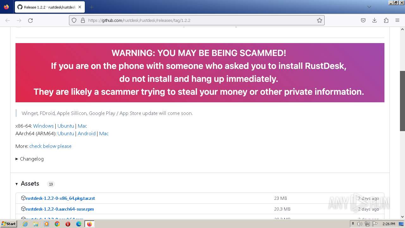Open the tracking protection shield icon

tap(74, 20)
